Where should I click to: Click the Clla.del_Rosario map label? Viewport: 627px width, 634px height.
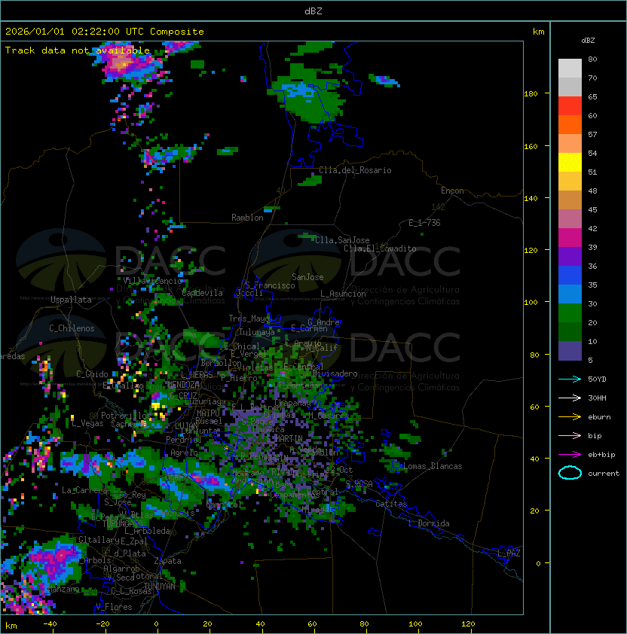pos(355,170)
